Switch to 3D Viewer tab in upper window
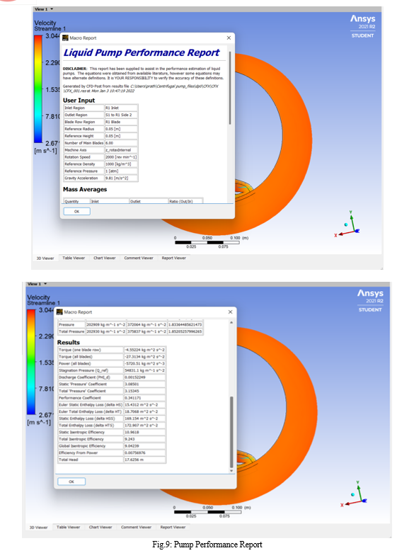This screenshot has height=553, width=402. tap(45, 258)
